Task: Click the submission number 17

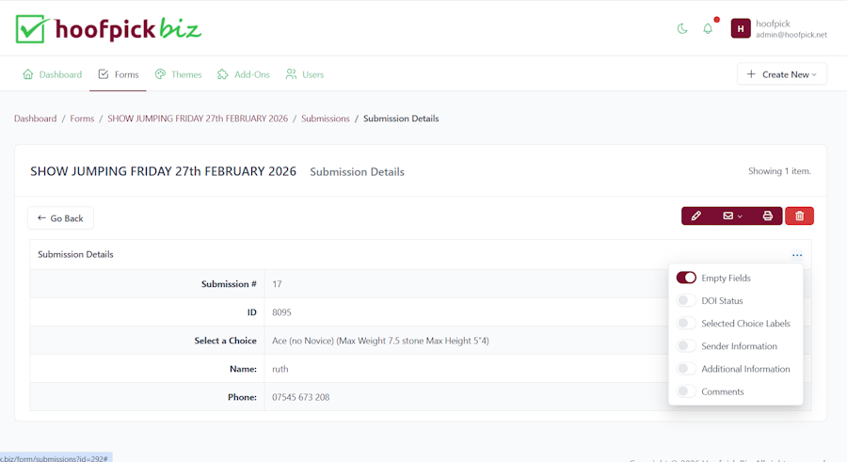Action: tap(277, 284)
